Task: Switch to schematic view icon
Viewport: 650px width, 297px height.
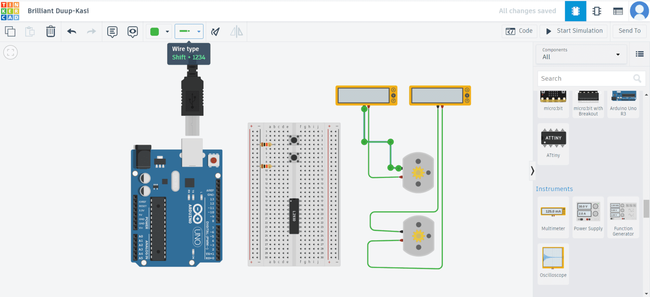Action: pos(597,11)
